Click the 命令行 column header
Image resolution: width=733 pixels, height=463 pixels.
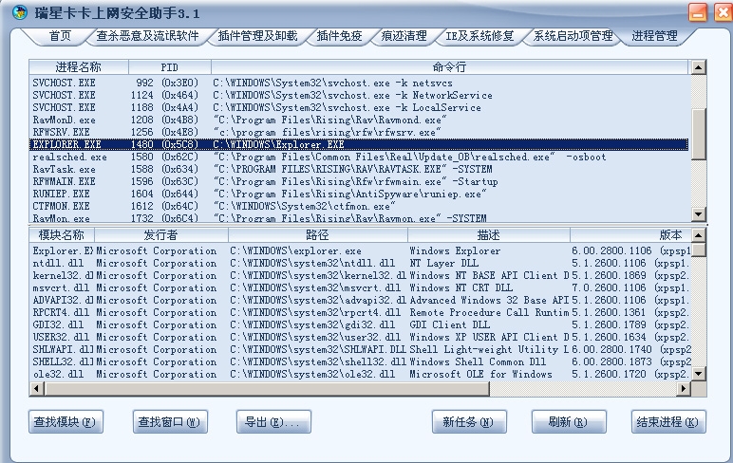pos(449,67)
